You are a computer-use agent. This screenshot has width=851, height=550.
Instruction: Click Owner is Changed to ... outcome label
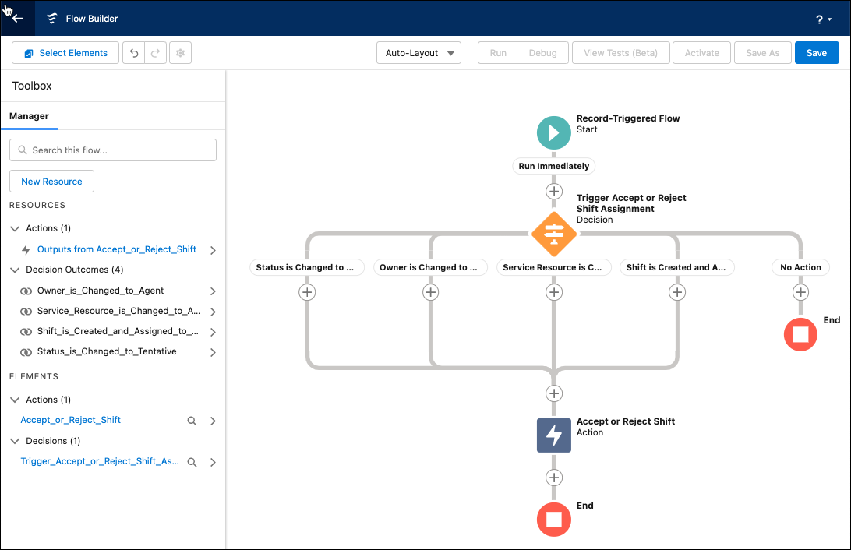[x=430, y=267]
